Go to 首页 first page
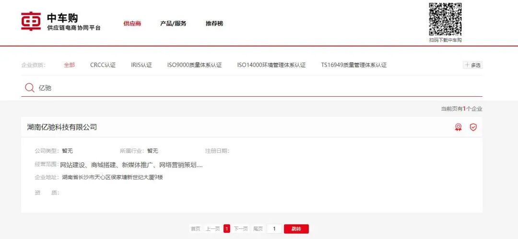The width and height of the screenshot is (518, 239). (195, 229)
